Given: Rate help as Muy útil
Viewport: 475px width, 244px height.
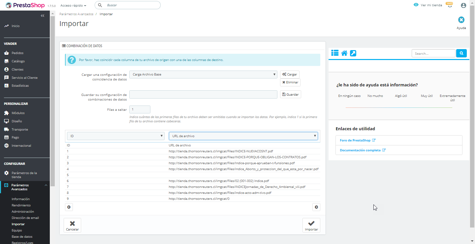Looking at the screenshot, I should coord(427,96).
